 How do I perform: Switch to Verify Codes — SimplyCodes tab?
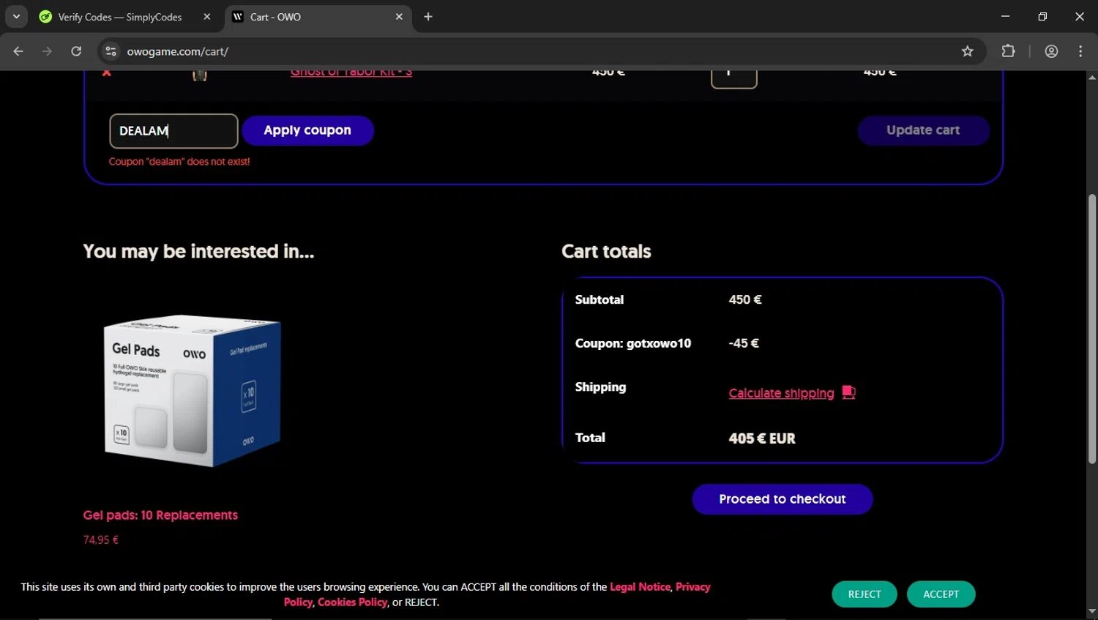pos(119,17)
